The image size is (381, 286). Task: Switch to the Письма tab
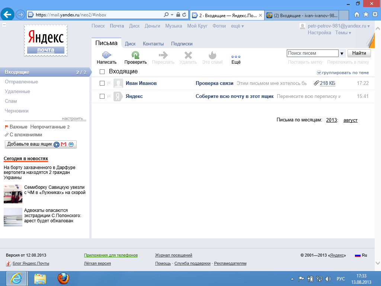pos(106,43)
